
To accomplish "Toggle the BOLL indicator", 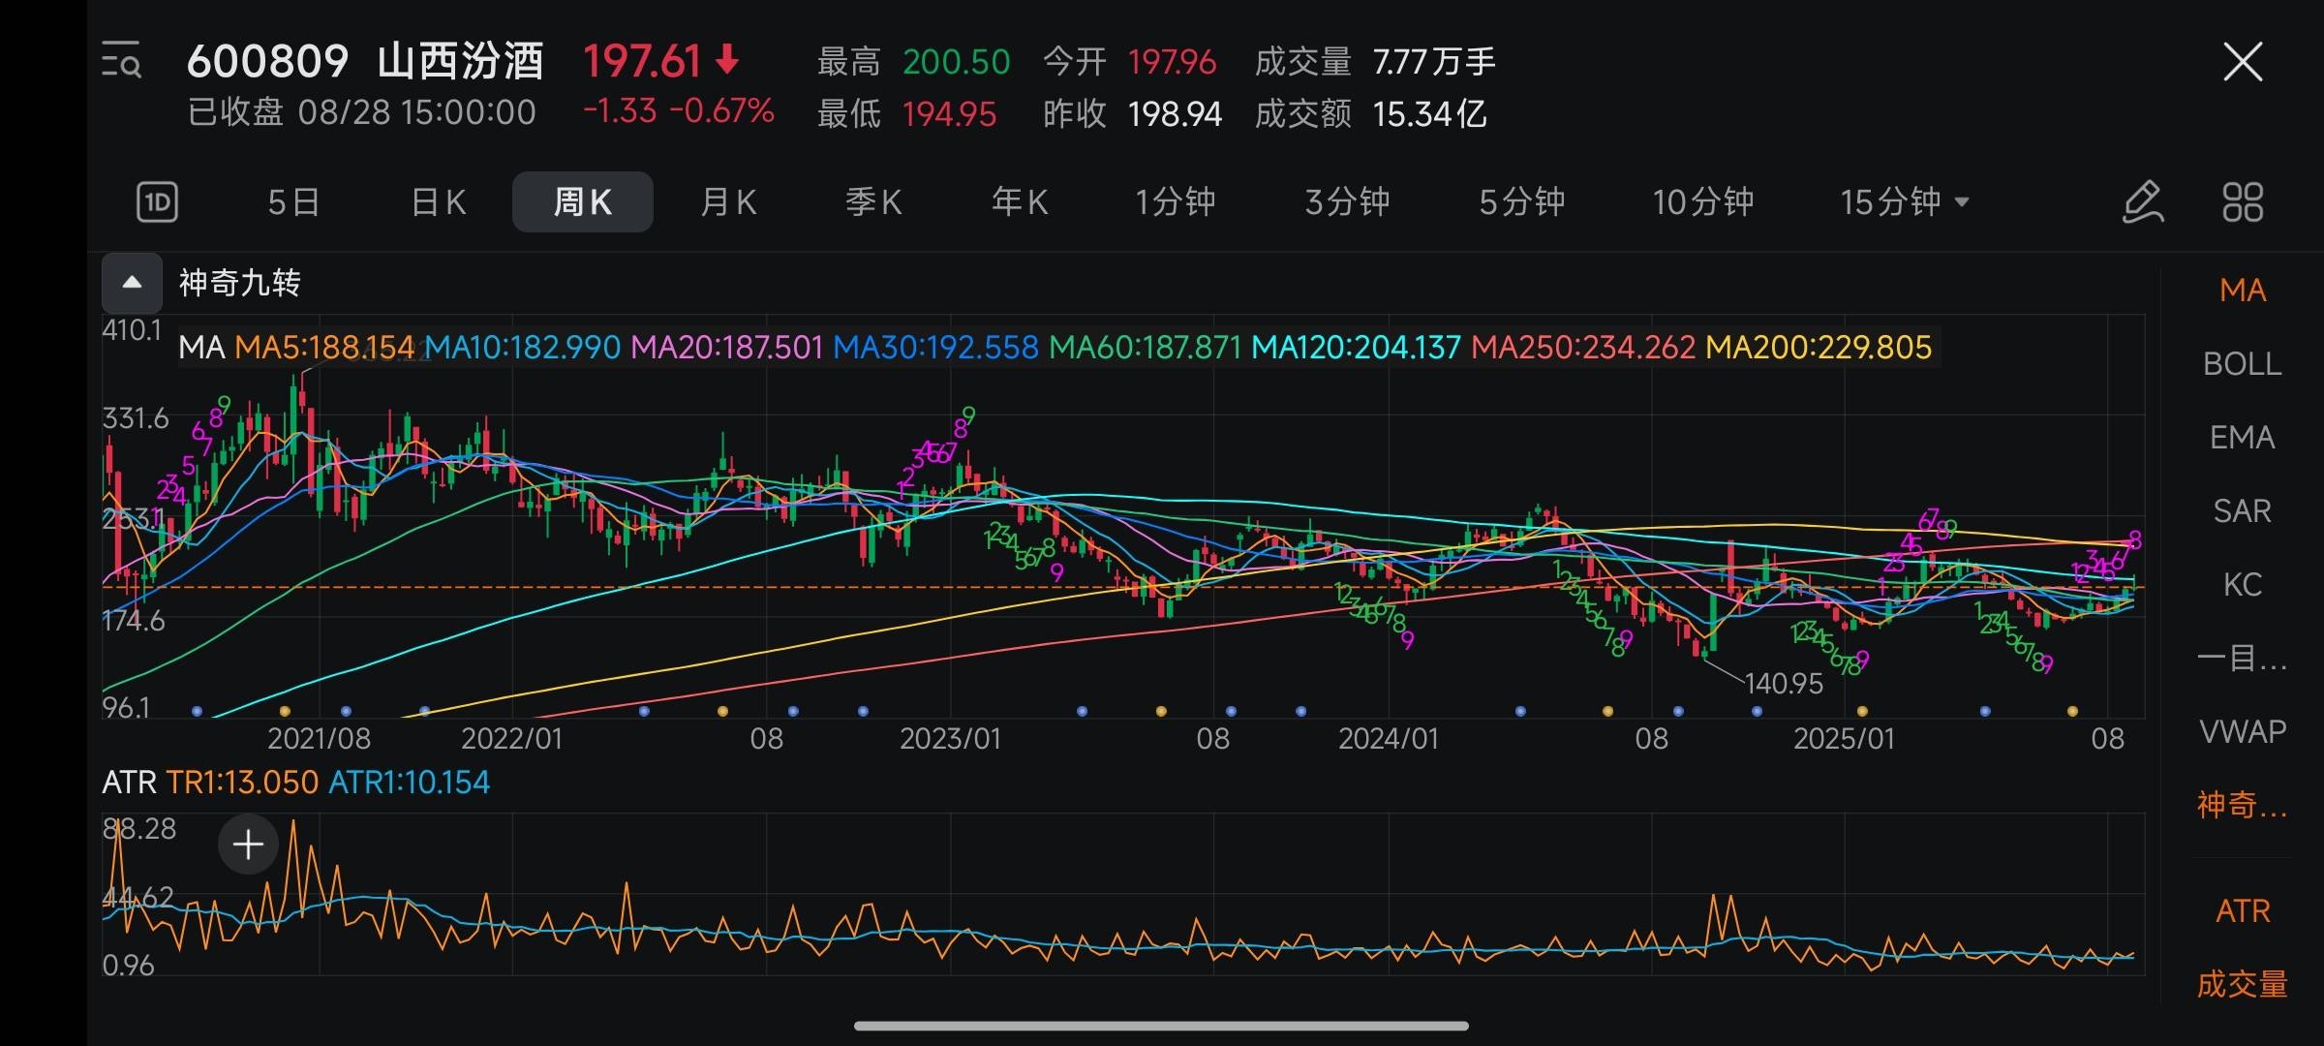I will [2242, 364].
